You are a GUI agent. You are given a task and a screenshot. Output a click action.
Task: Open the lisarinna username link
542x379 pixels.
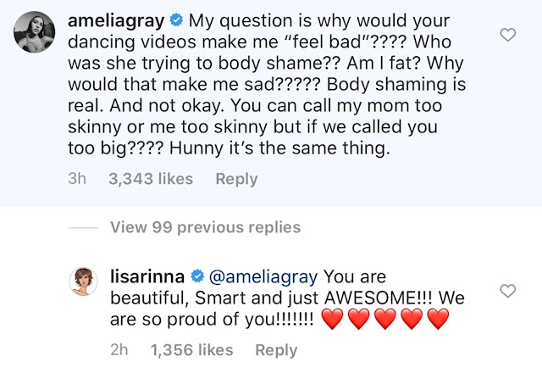[147, 276]
